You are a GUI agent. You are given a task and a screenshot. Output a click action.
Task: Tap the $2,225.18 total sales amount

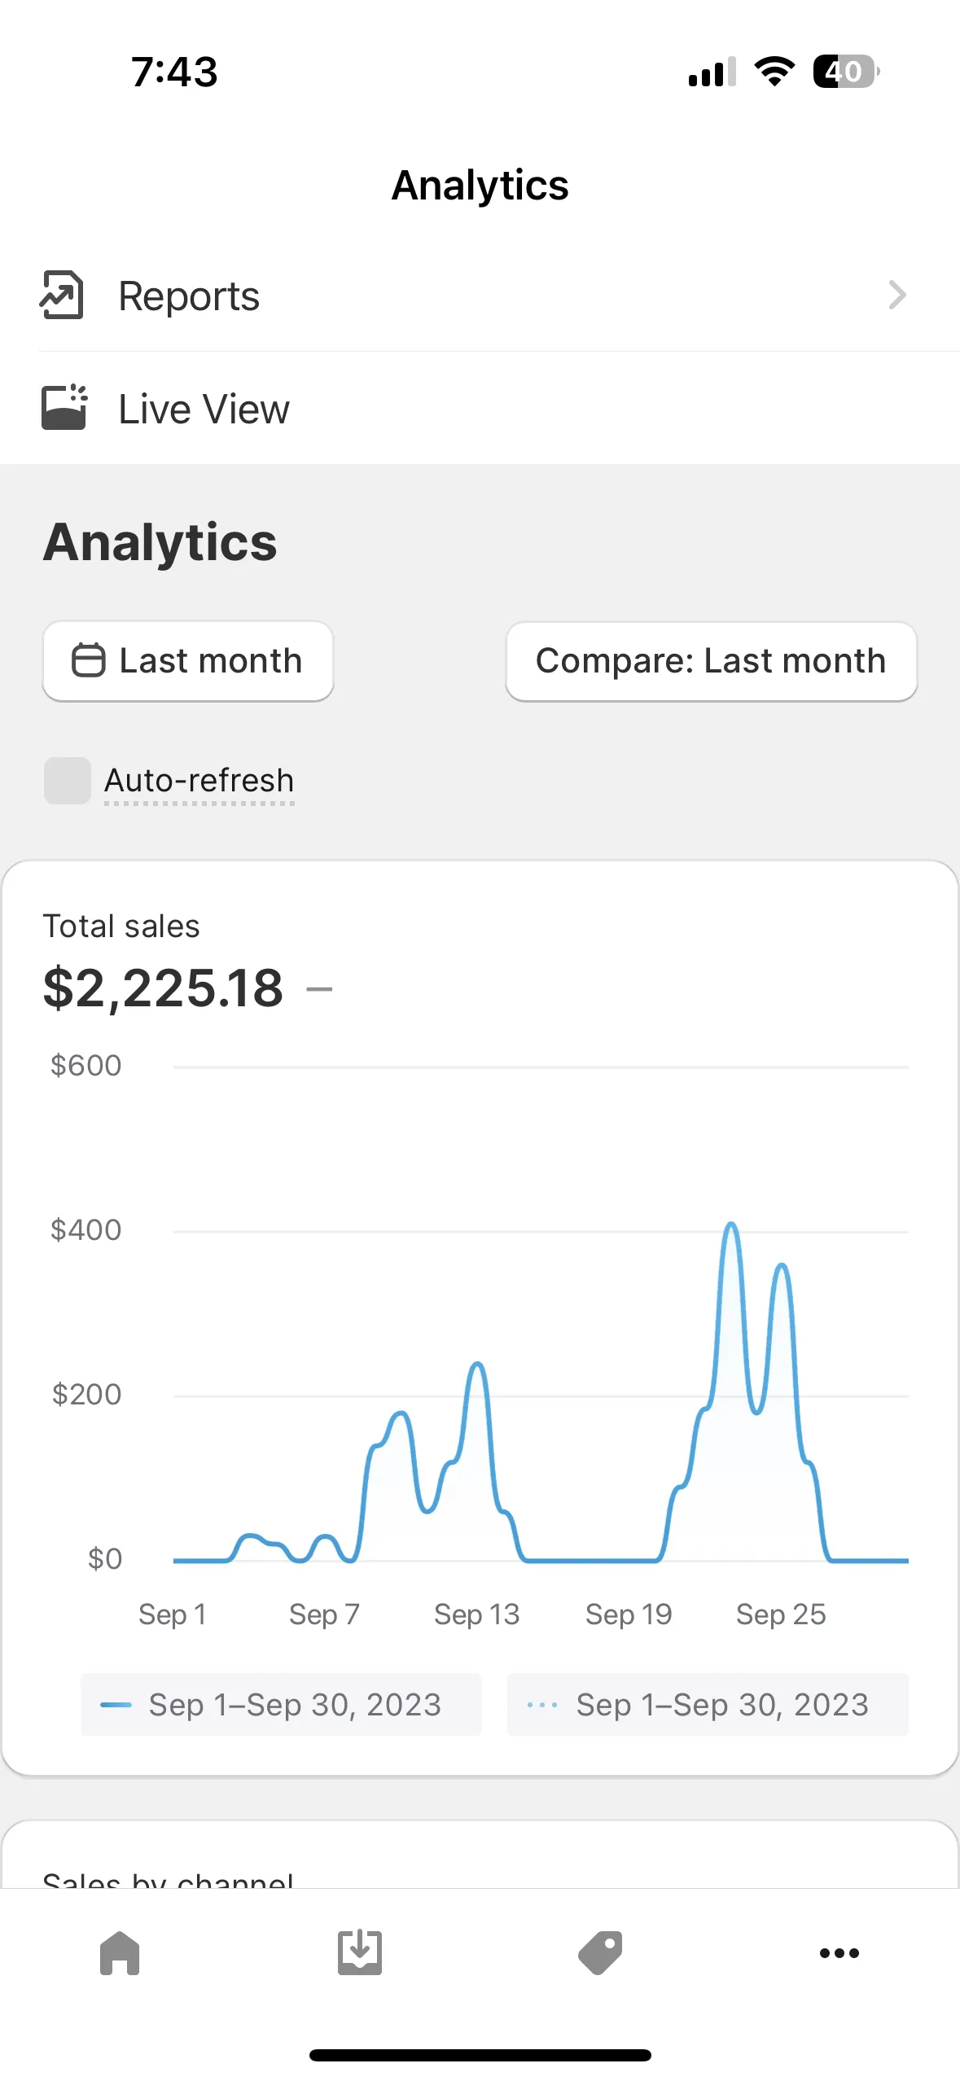163,988
